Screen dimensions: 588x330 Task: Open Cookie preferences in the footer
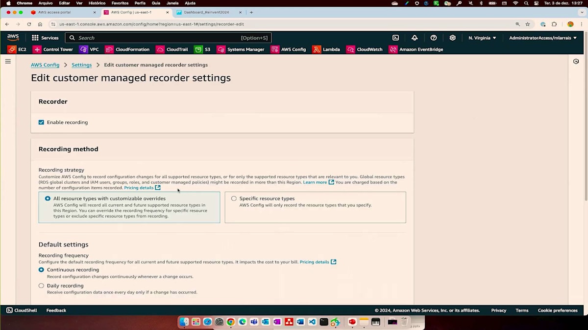click(x=558, y=310)
